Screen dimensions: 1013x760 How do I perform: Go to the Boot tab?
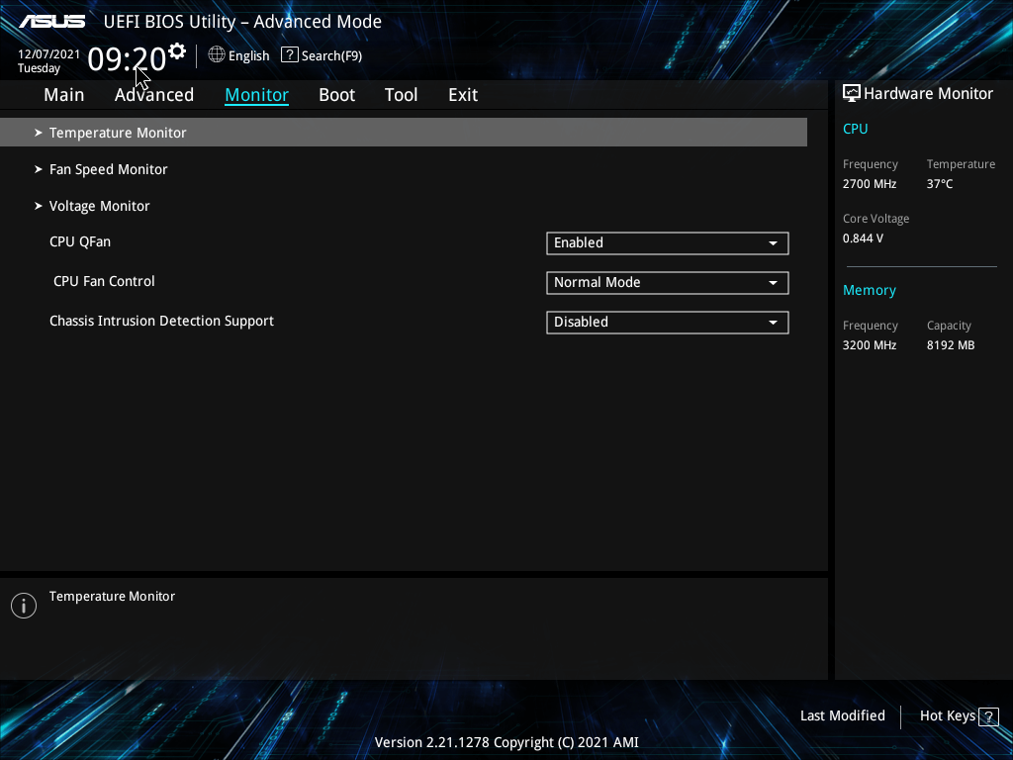point(336,95)
